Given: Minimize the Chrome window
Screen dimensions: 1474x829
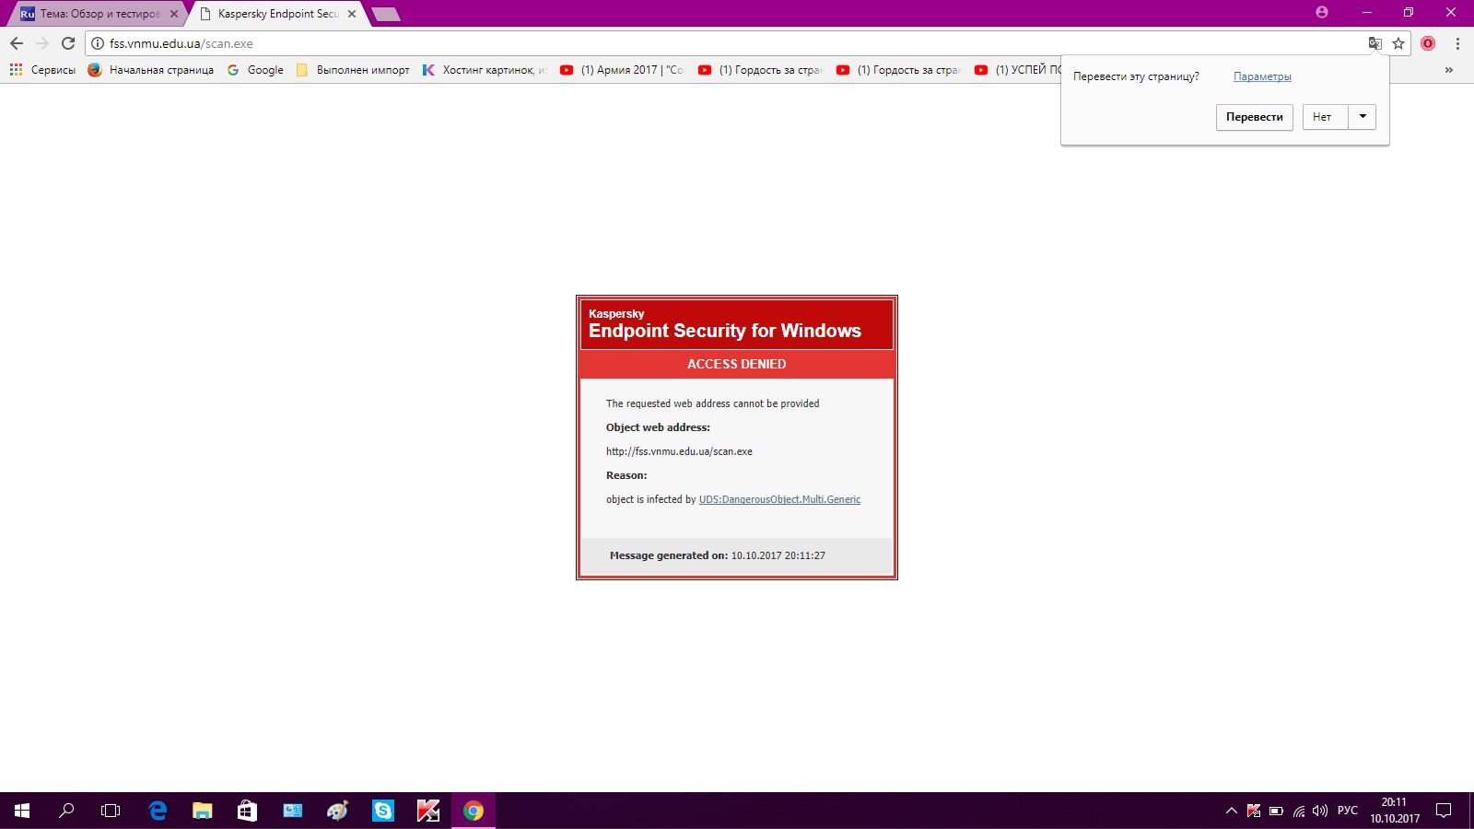Looking at the screenshot, I should click(1367, 12).
